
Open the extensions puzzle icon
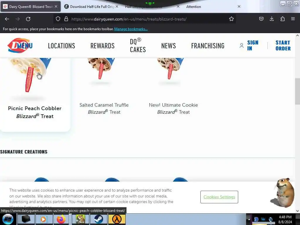[282, 19]
